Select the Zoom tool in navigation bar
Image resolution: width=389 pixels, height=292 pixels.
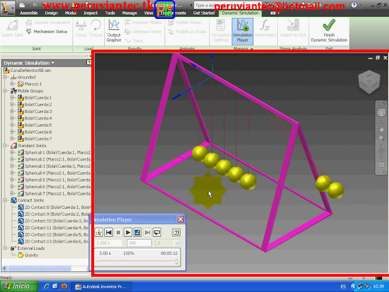[x=381, y=138]
